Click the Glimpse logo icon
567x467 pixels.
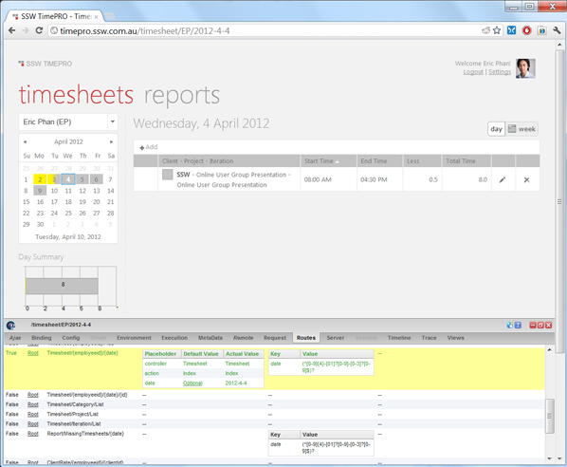[x=10, y=325]
